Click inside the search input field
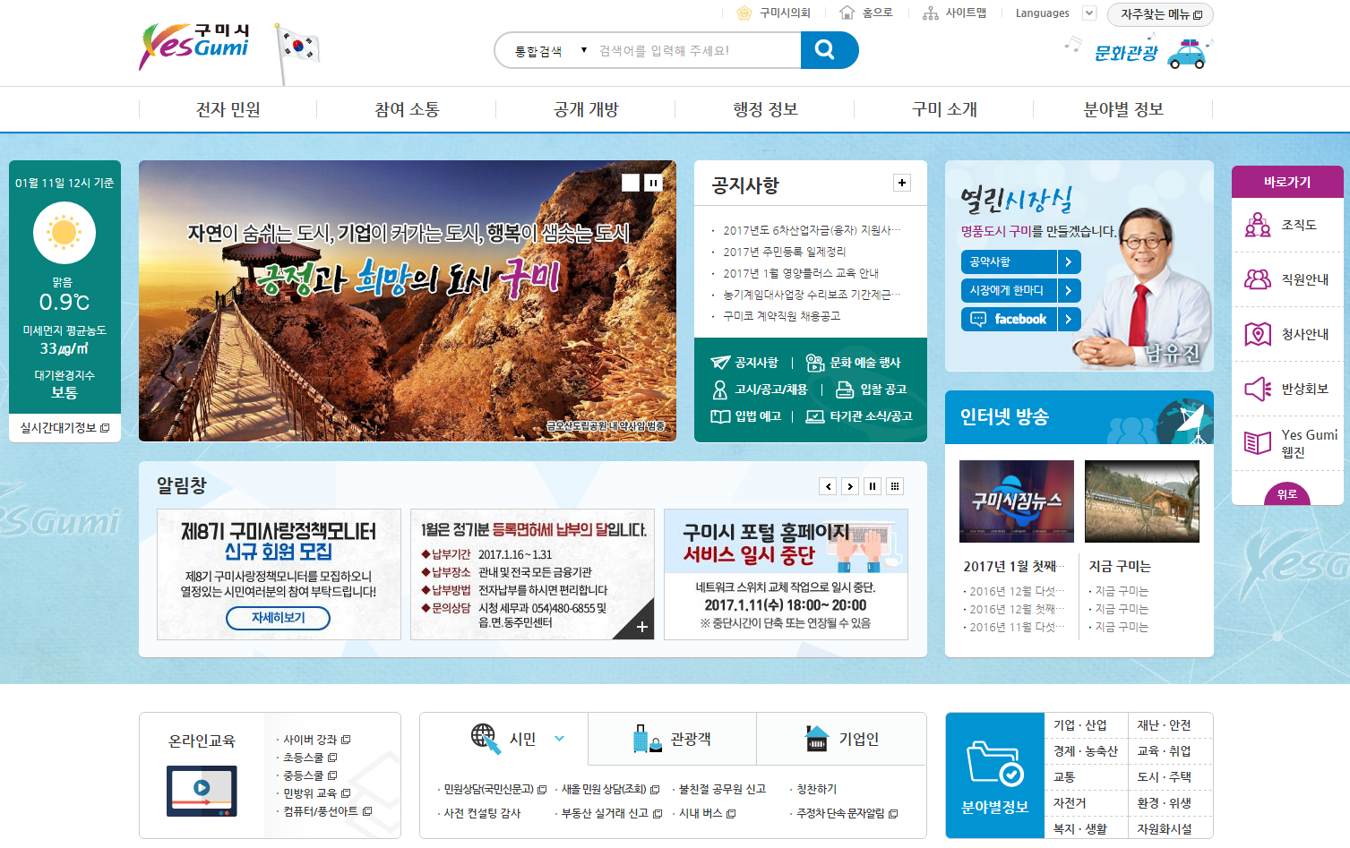Viewport: 1350px width, 848px height. click(690, 50)
